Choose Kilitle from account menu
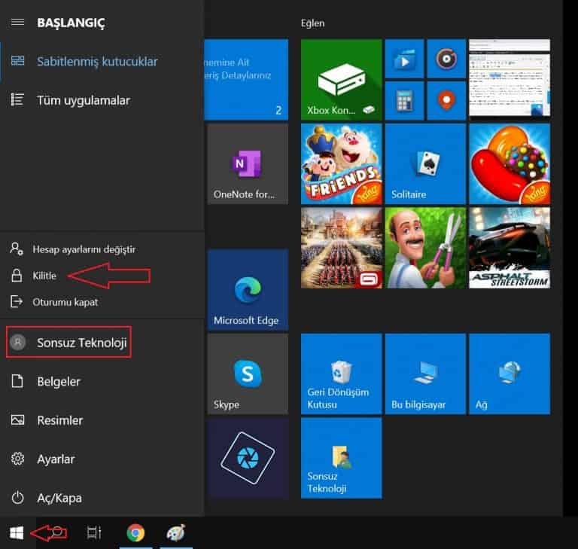The width and height of the screenshot is (578, 549). [x=44, y=276]
